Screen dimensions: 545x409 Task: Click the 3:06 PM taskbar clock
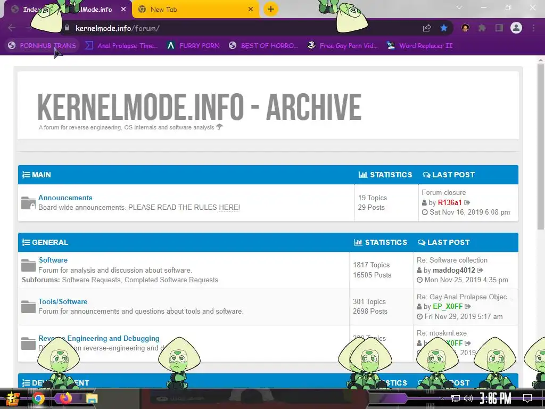coord(496,398)
